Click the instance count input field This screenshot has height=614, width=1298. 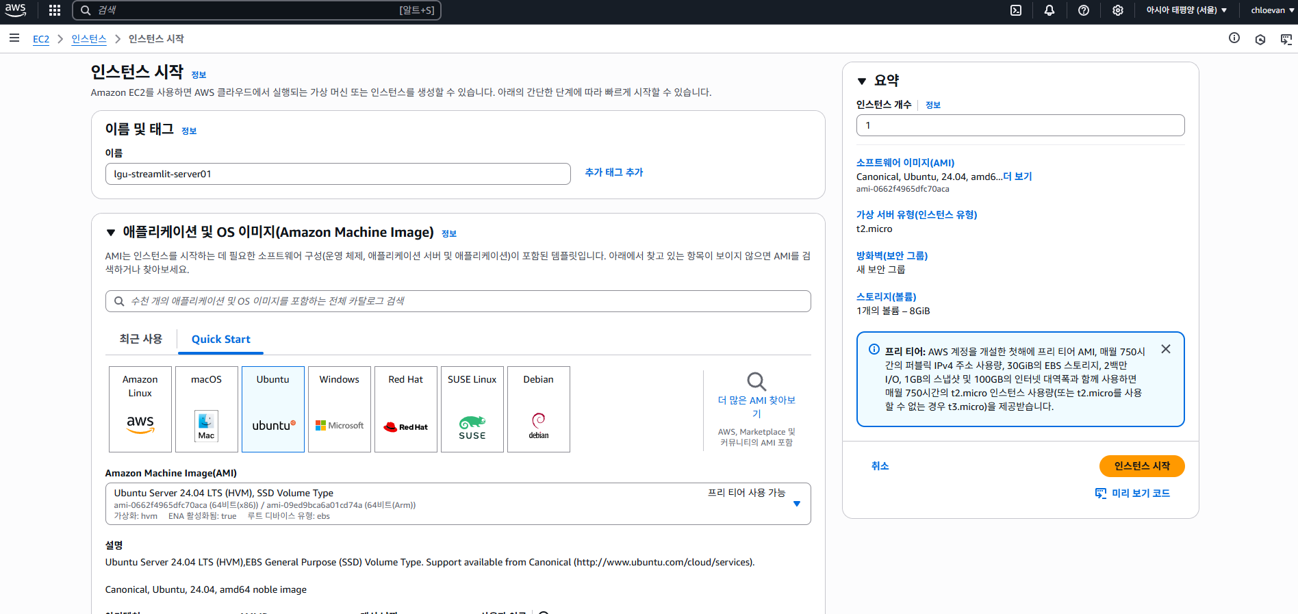(1020, 125)
